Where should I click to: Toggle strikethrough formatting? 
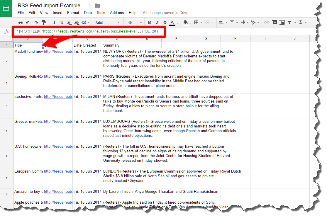[x=165, y=23]
